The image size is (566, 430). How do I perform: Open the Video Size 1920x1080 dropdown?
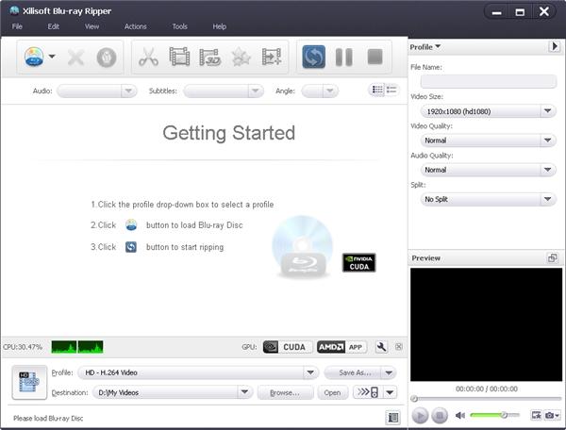pyautogui.click(x=488, y=111)
